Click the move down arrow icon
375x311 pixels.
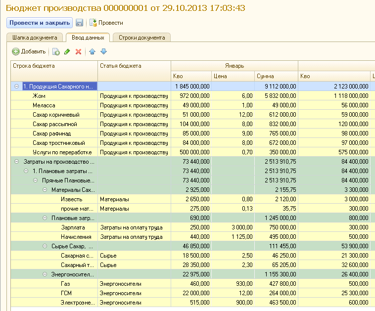[103, 51]
